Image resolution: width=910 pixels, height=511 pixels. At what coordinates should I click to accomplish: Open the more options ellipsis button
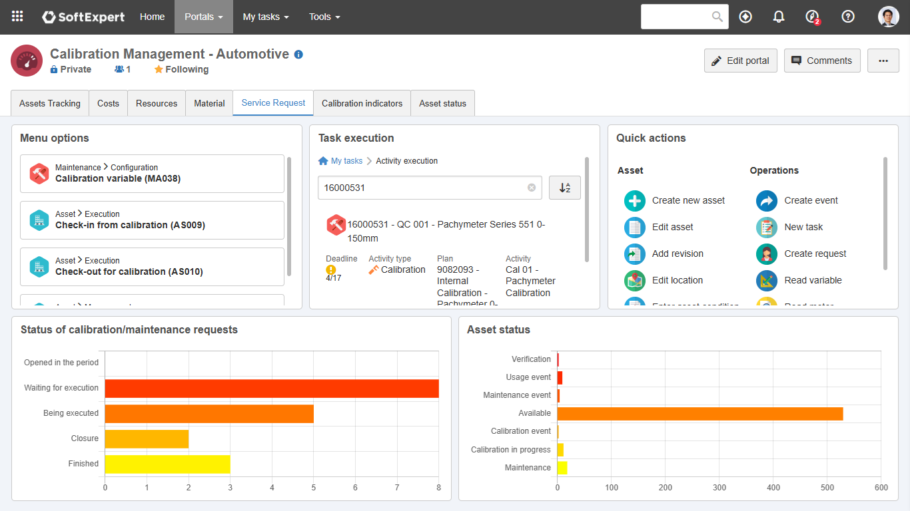pos(883,61)
